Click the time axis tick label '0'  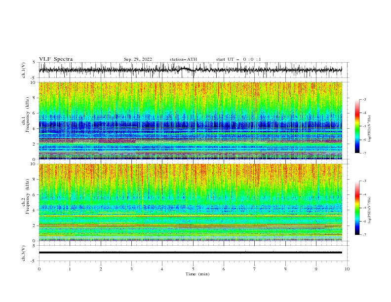[x=39, y=269]
